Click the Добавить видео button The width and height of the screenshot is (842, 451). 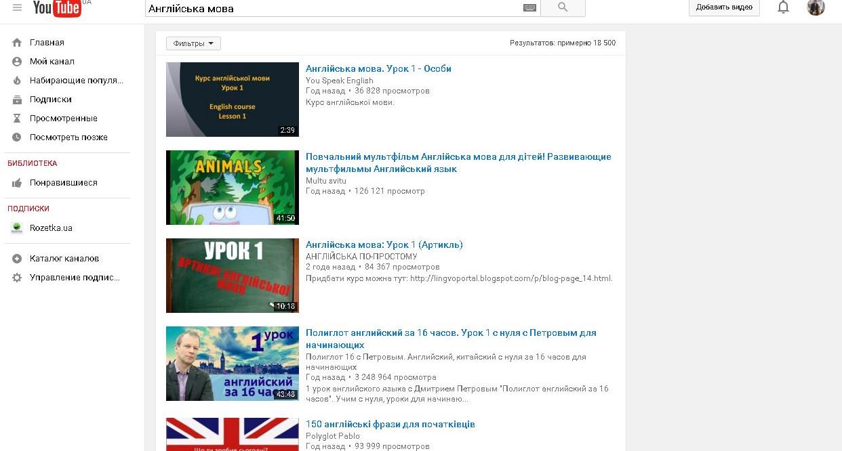[x=724, y=7]
